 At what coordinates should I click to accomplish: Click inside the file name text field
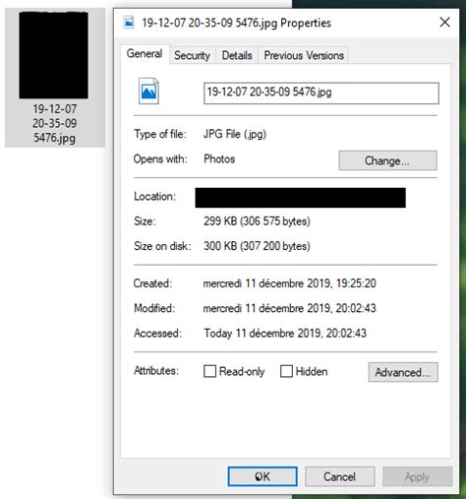tap(321, 94)
